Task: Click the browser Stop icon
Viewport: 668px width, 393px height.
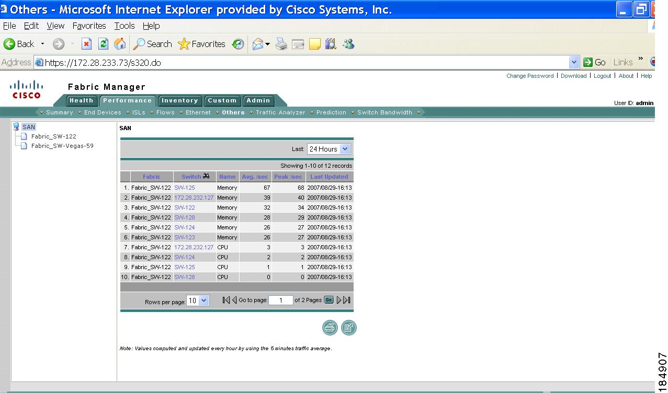Action: point(87,44)
